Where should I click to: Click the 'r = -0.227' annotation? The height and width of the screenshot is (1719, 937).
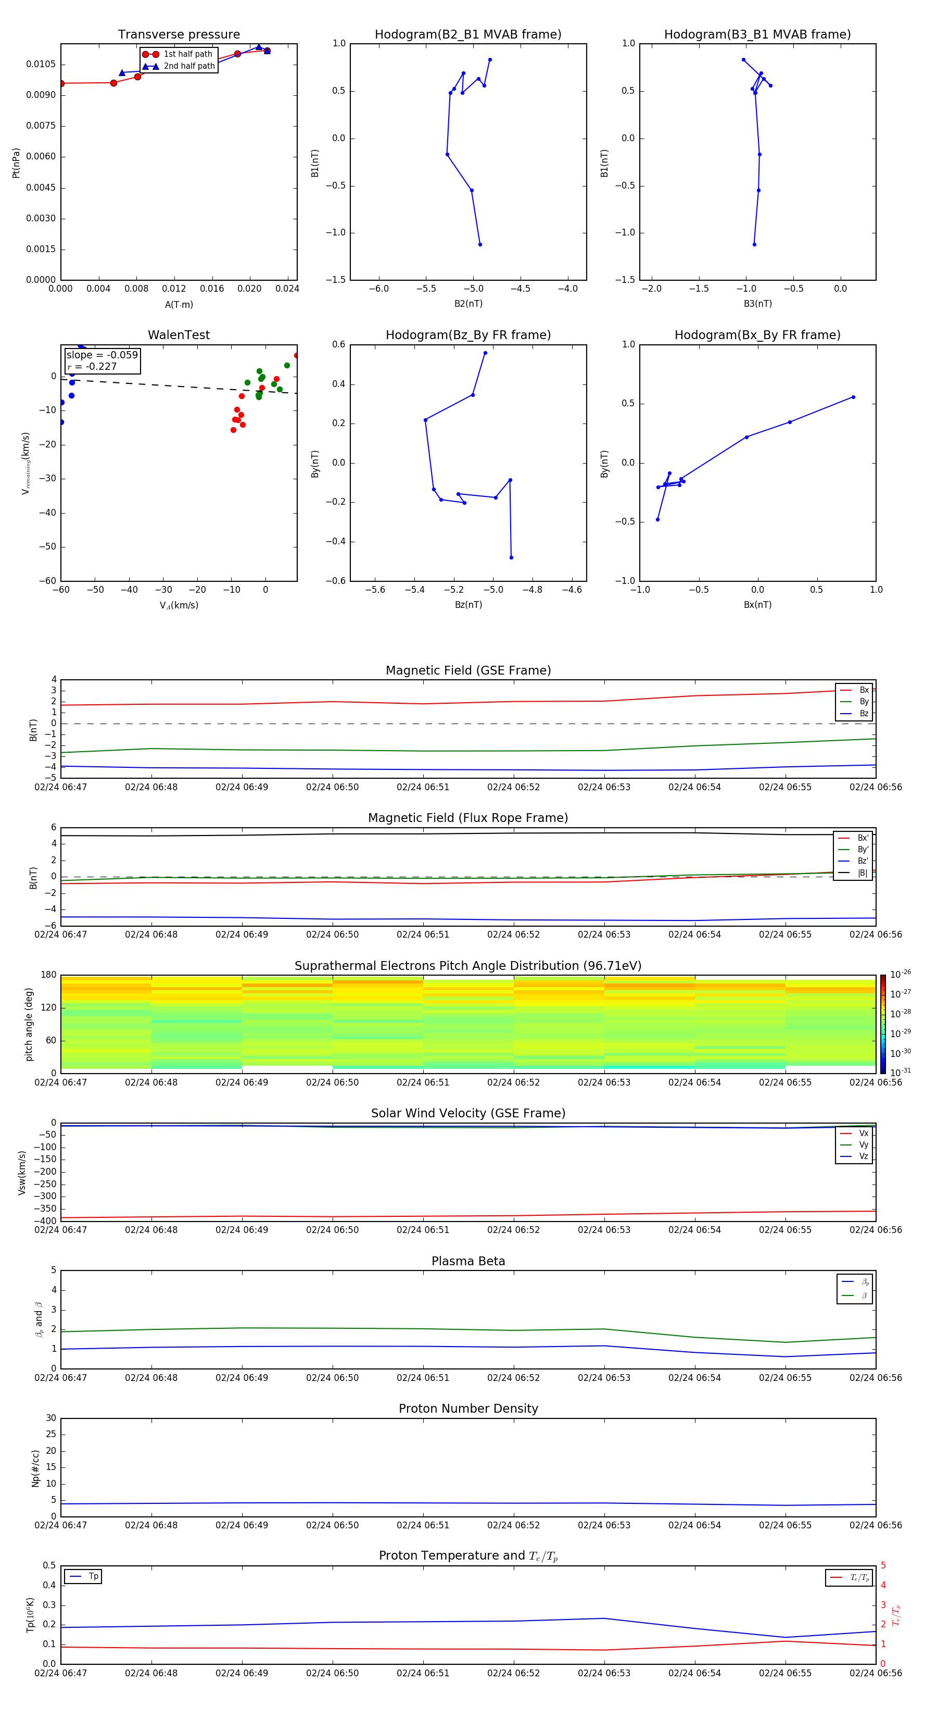(92, 366)
